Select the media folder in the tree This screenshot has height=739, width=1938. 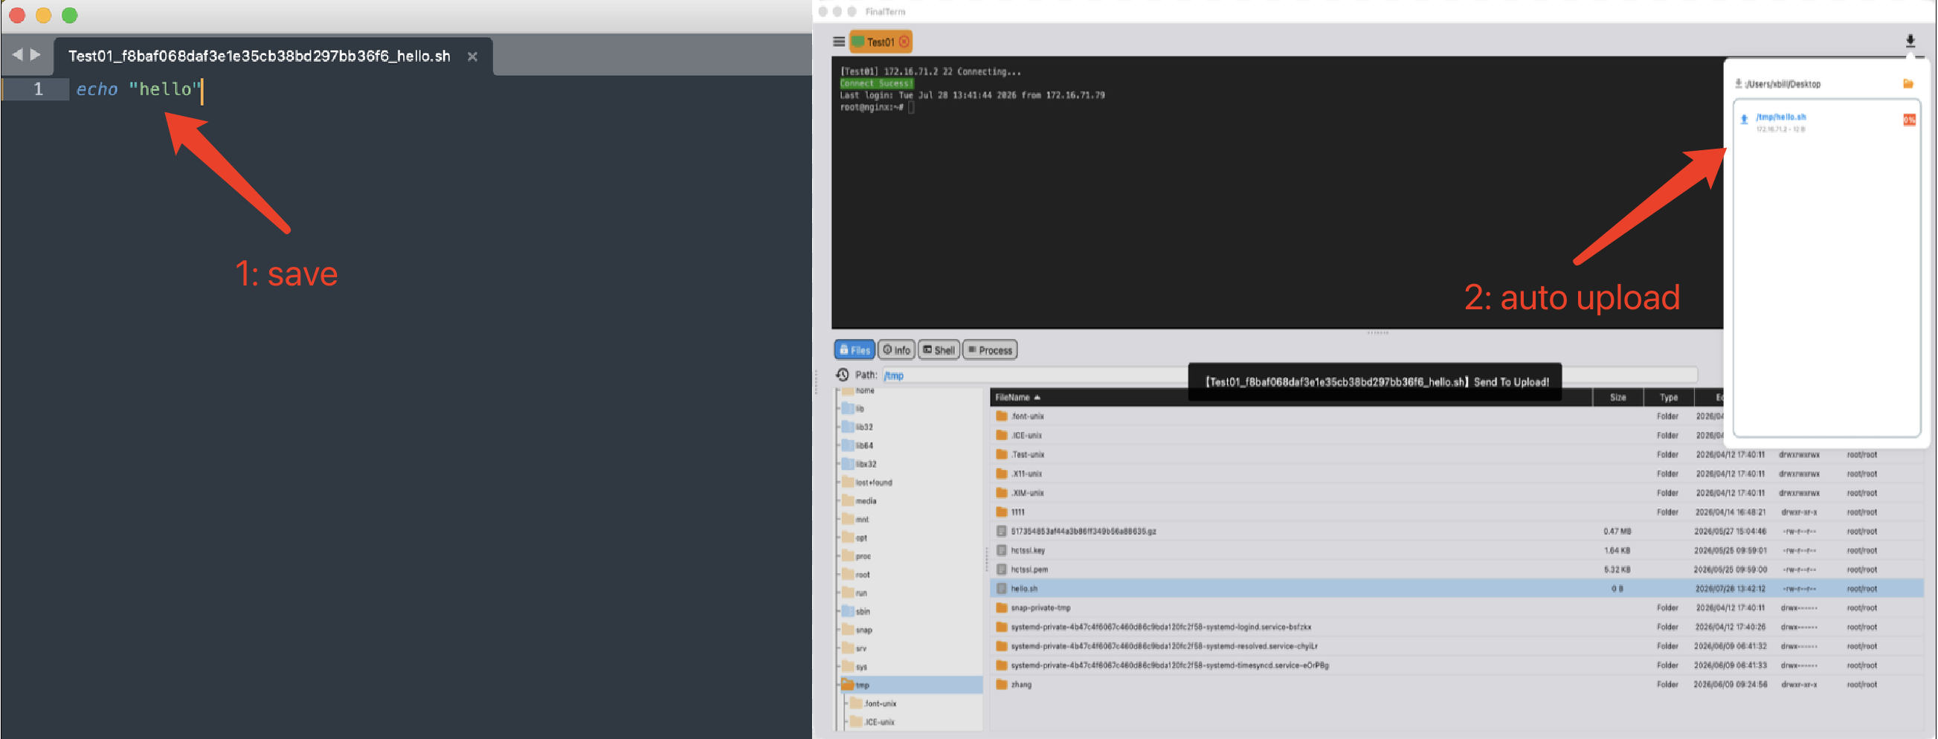tap(860, 500)
